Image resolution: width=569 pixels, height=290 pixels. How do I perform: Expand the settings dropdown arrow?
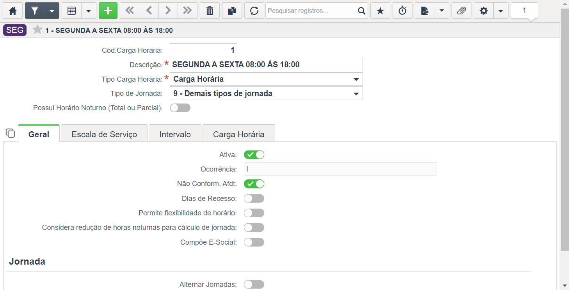[x=501, y=11]
